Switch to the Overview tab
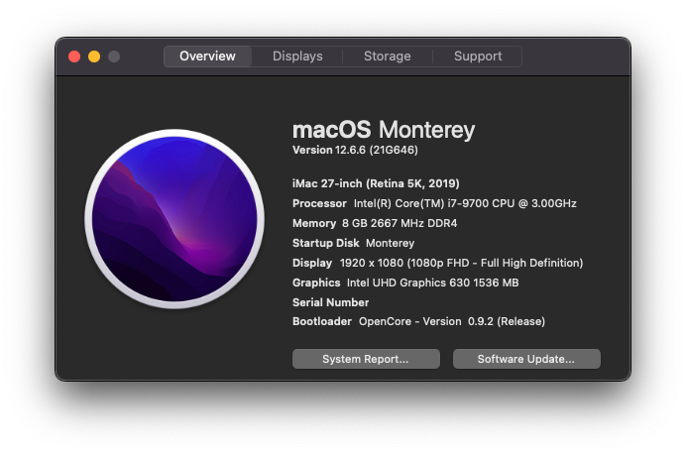The width and height of the screenshot is (686, 454). [x=207, y=57]
